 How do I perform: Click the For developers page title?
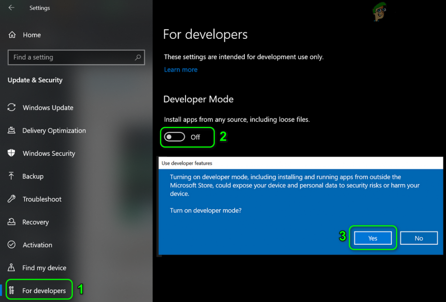pos(205,34)
